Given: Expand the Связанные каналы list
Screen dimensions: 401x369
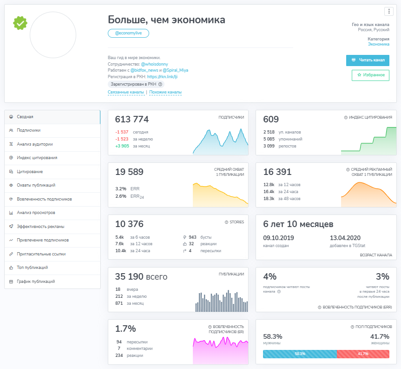Looking at the screenshot, I should (126, 92).
